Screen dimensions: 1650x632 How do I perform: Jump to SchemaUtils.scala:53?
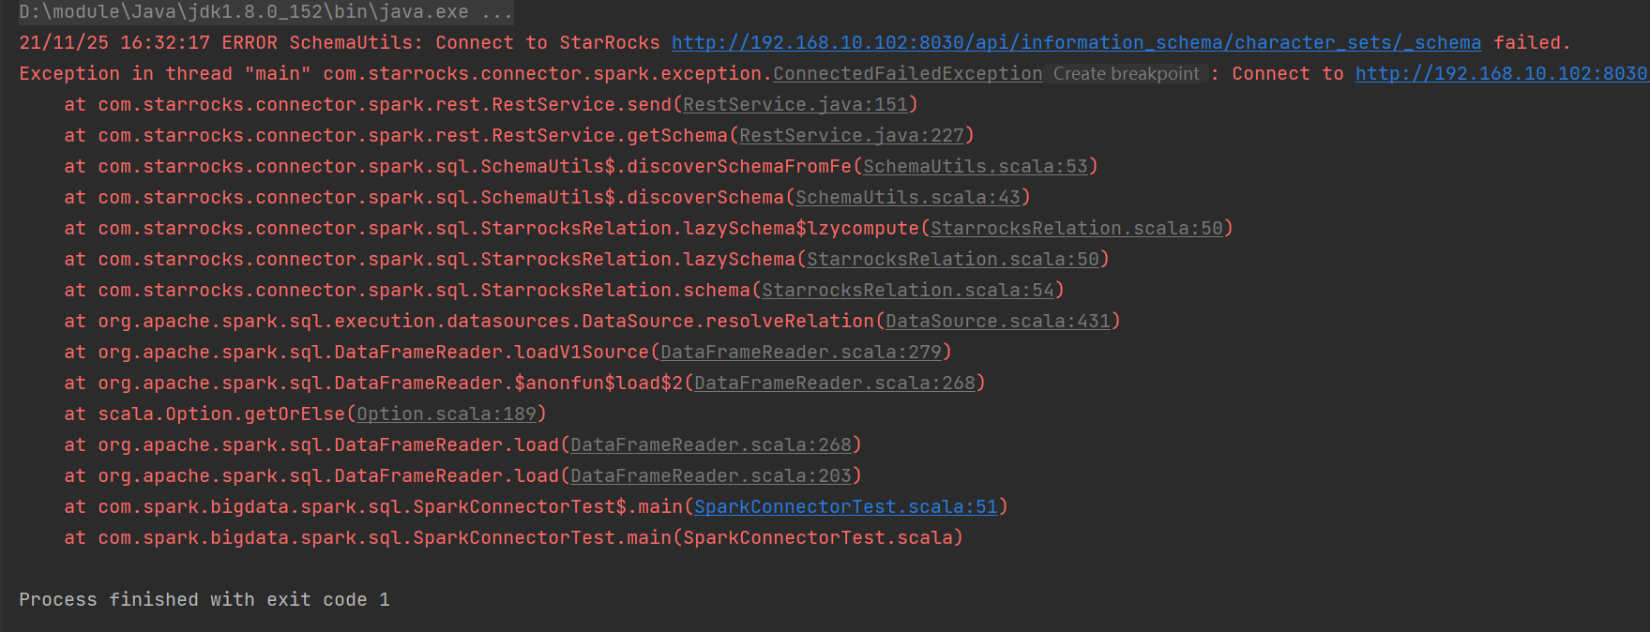pos(975,166)
